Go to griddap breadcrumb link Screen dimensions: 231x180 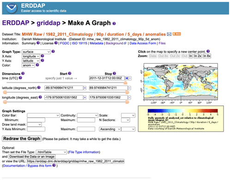[49, 23]
